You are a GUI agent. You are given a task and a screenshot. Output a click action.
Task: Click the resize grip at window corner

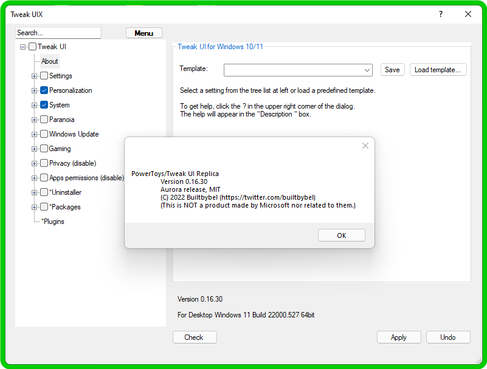[479, 361]
